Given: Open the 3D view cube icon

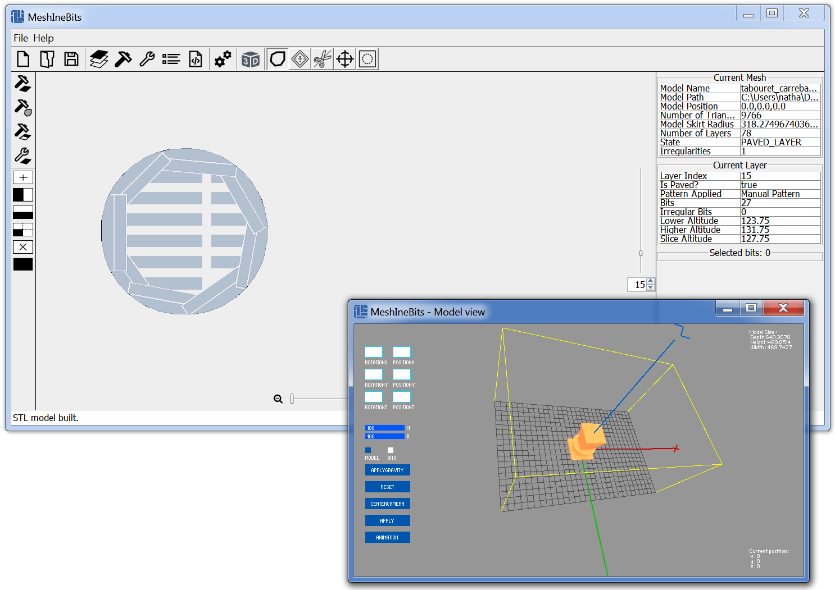Looking at the screenshot, I should [x=251, y=59].
